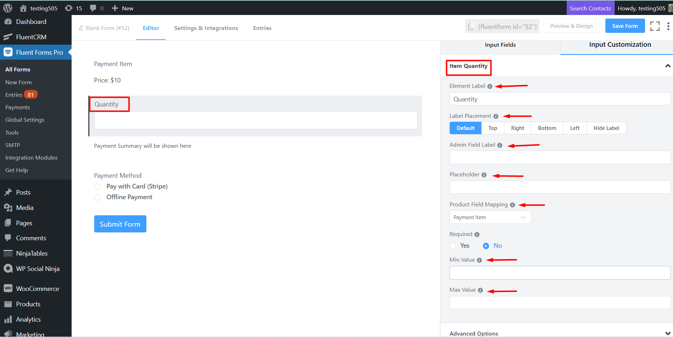673x337 pixels.
Task: Click the Min Value info icon
Action: click(x=479, y=260)
